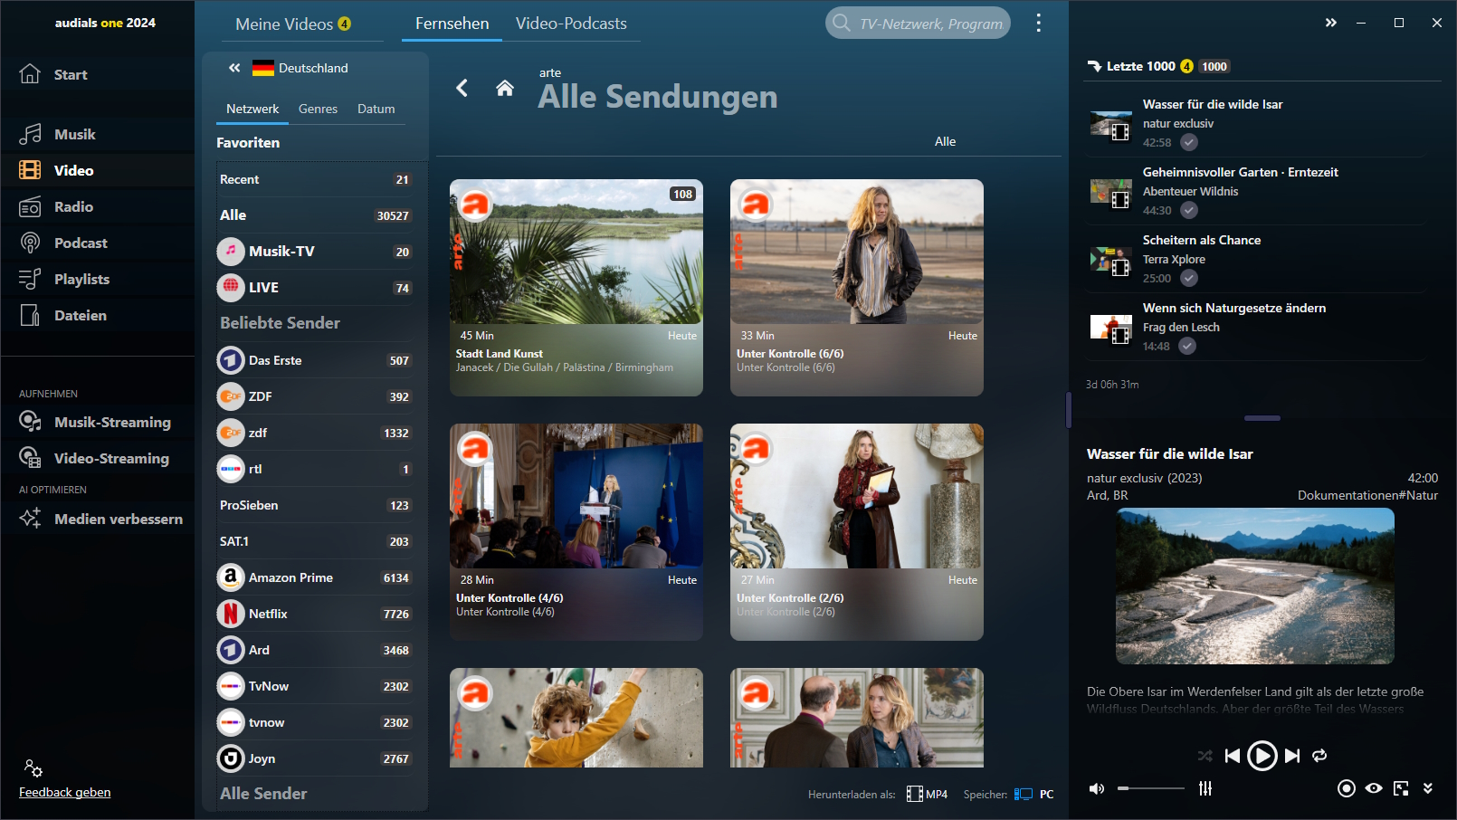Open the Unter Kontrolle (2/6) thumbnail
1457x820 pixels.
[x=857, y=496]
